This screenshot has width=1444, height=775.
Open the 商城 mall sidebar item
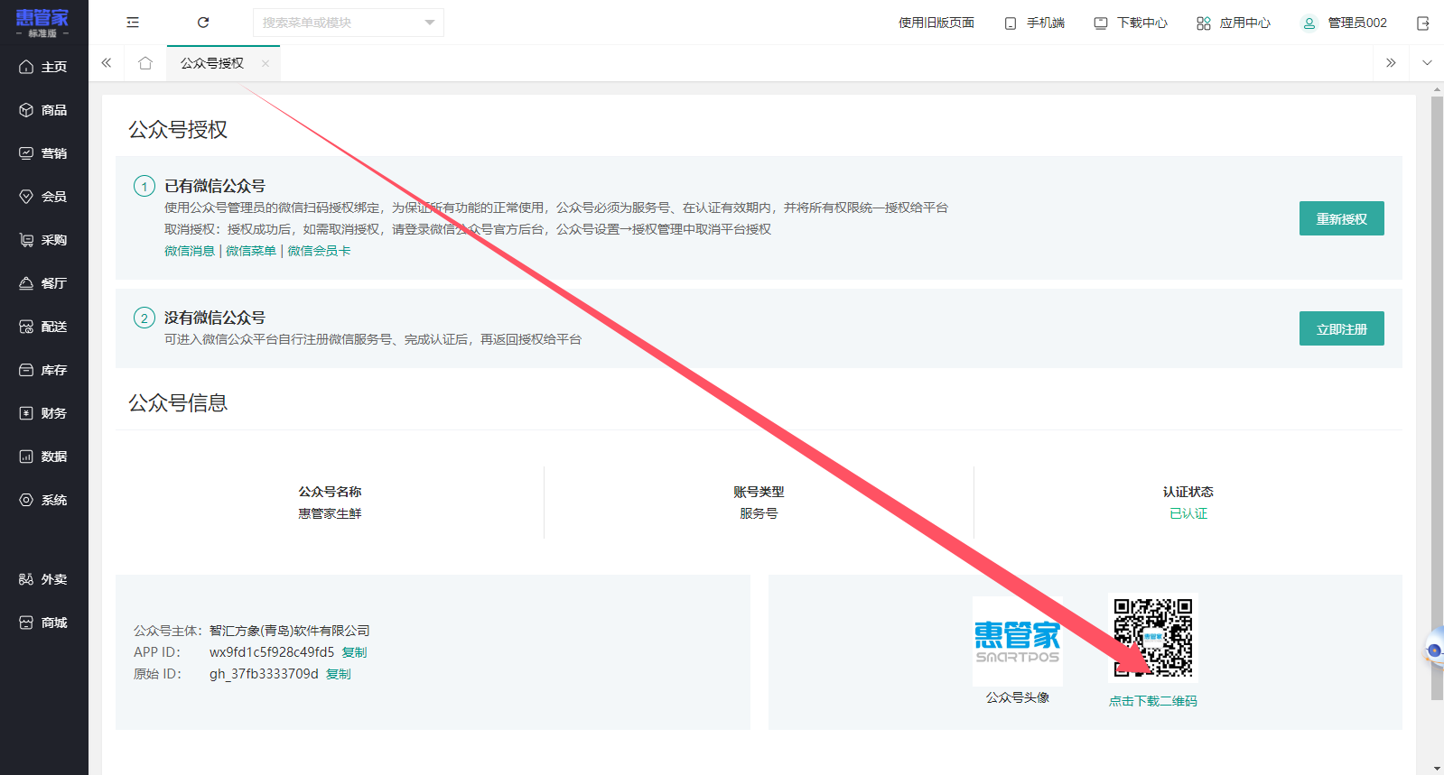(x=43, y=623)
